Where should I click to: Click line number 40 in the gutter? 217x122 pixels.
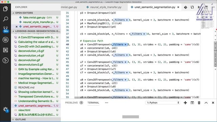point(67,44)
